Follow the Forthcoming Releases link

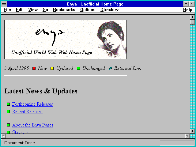coord(32,104)
